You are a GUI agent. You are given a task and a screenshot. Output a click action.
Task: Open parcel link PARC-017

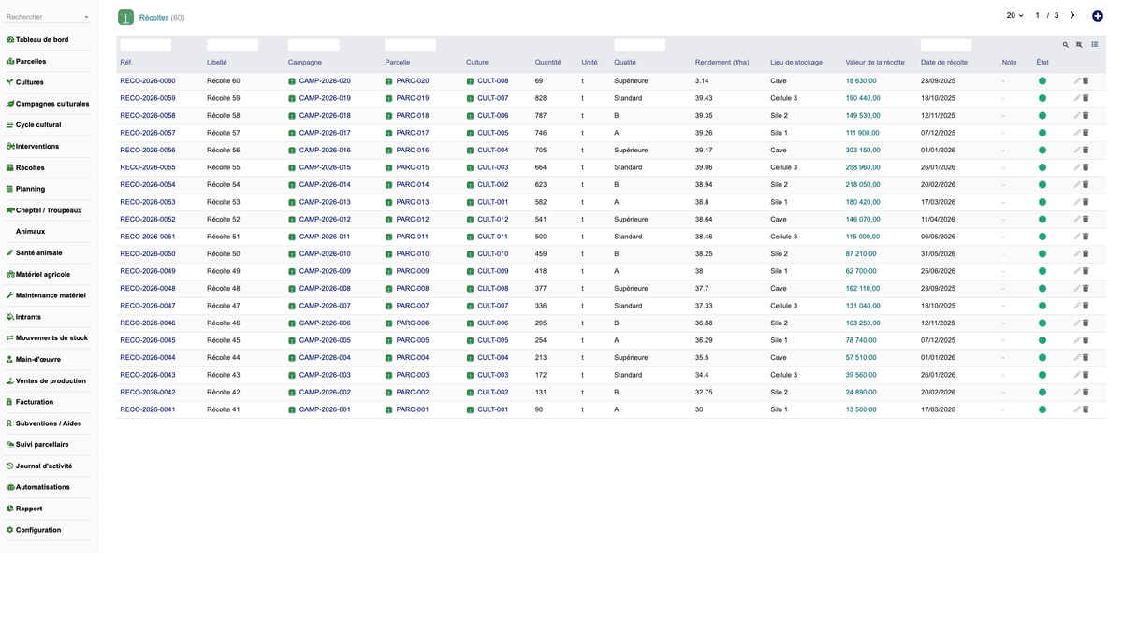click(x=413, y=133)
